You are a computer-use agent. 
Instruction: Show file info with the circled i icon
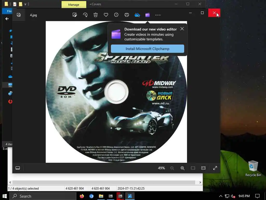point(116,15)
